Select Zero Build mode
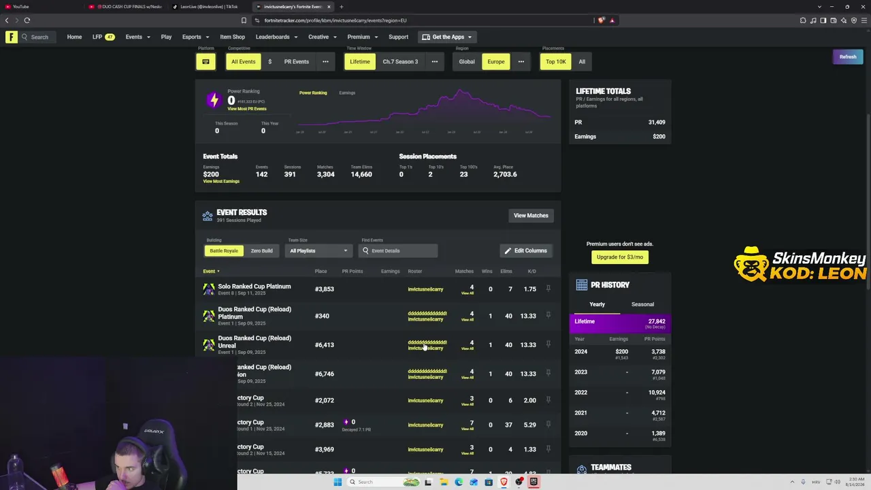This screenshot has height=490, width=871. [x=261, y=250]
